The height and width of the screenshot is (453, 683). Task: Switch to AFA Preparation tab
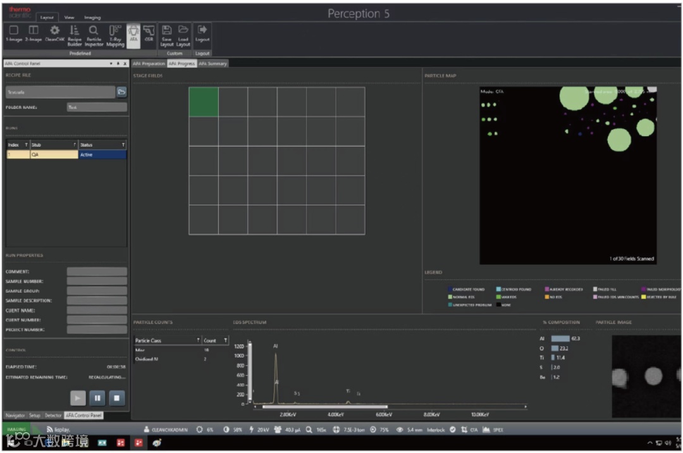tap(149, 64)
